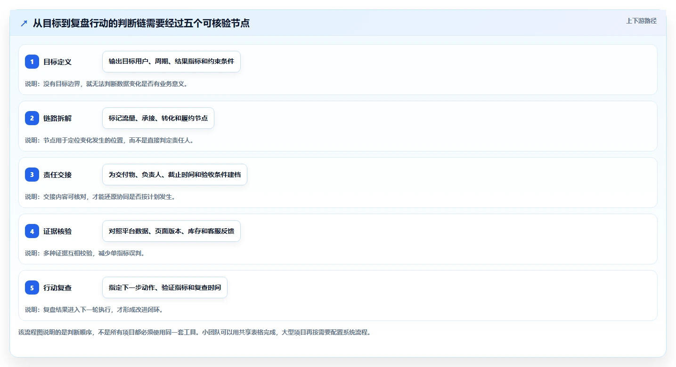Click the 目标定义 step title
The height and width of the screenshot is (367, 676).
coord(57,62)
